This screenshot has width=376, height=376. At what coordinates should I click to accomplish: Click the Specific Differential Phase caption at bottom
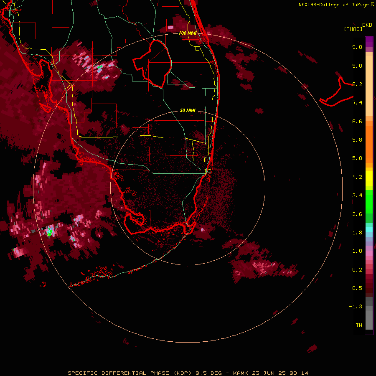188,373
